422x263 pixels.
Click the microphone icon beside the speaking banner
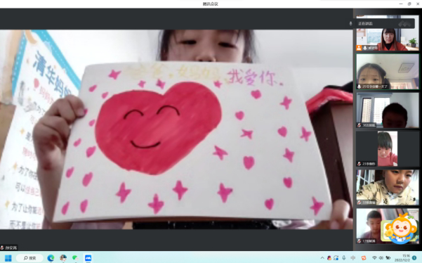point(350,23)
